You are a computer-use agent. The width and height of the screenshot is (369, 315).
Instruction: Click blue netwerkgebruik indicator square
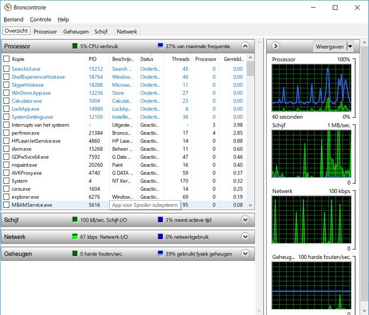pyautogui.click(x=160, y=237)
